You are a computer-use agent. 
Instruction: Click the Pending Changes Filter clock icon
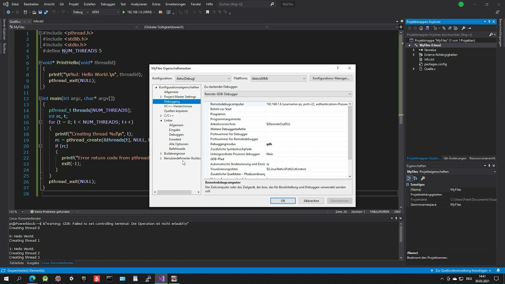[x=435, y=28]
